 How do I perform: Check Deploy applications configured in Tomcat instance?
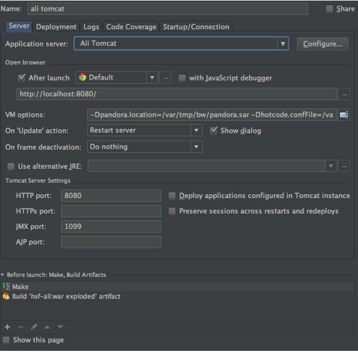click(x=172, y=196)
